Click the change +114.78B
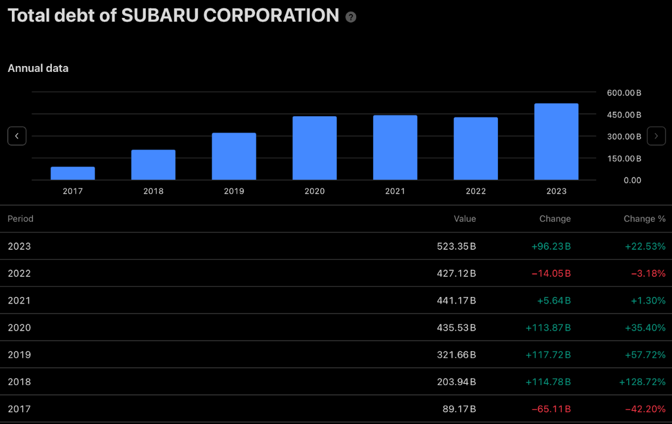The image size is (672, 424). 548,382
